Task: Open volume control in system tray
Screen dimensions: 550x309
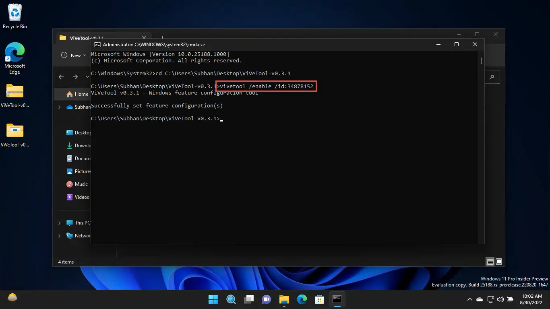Action: click(x=500, y=299)
